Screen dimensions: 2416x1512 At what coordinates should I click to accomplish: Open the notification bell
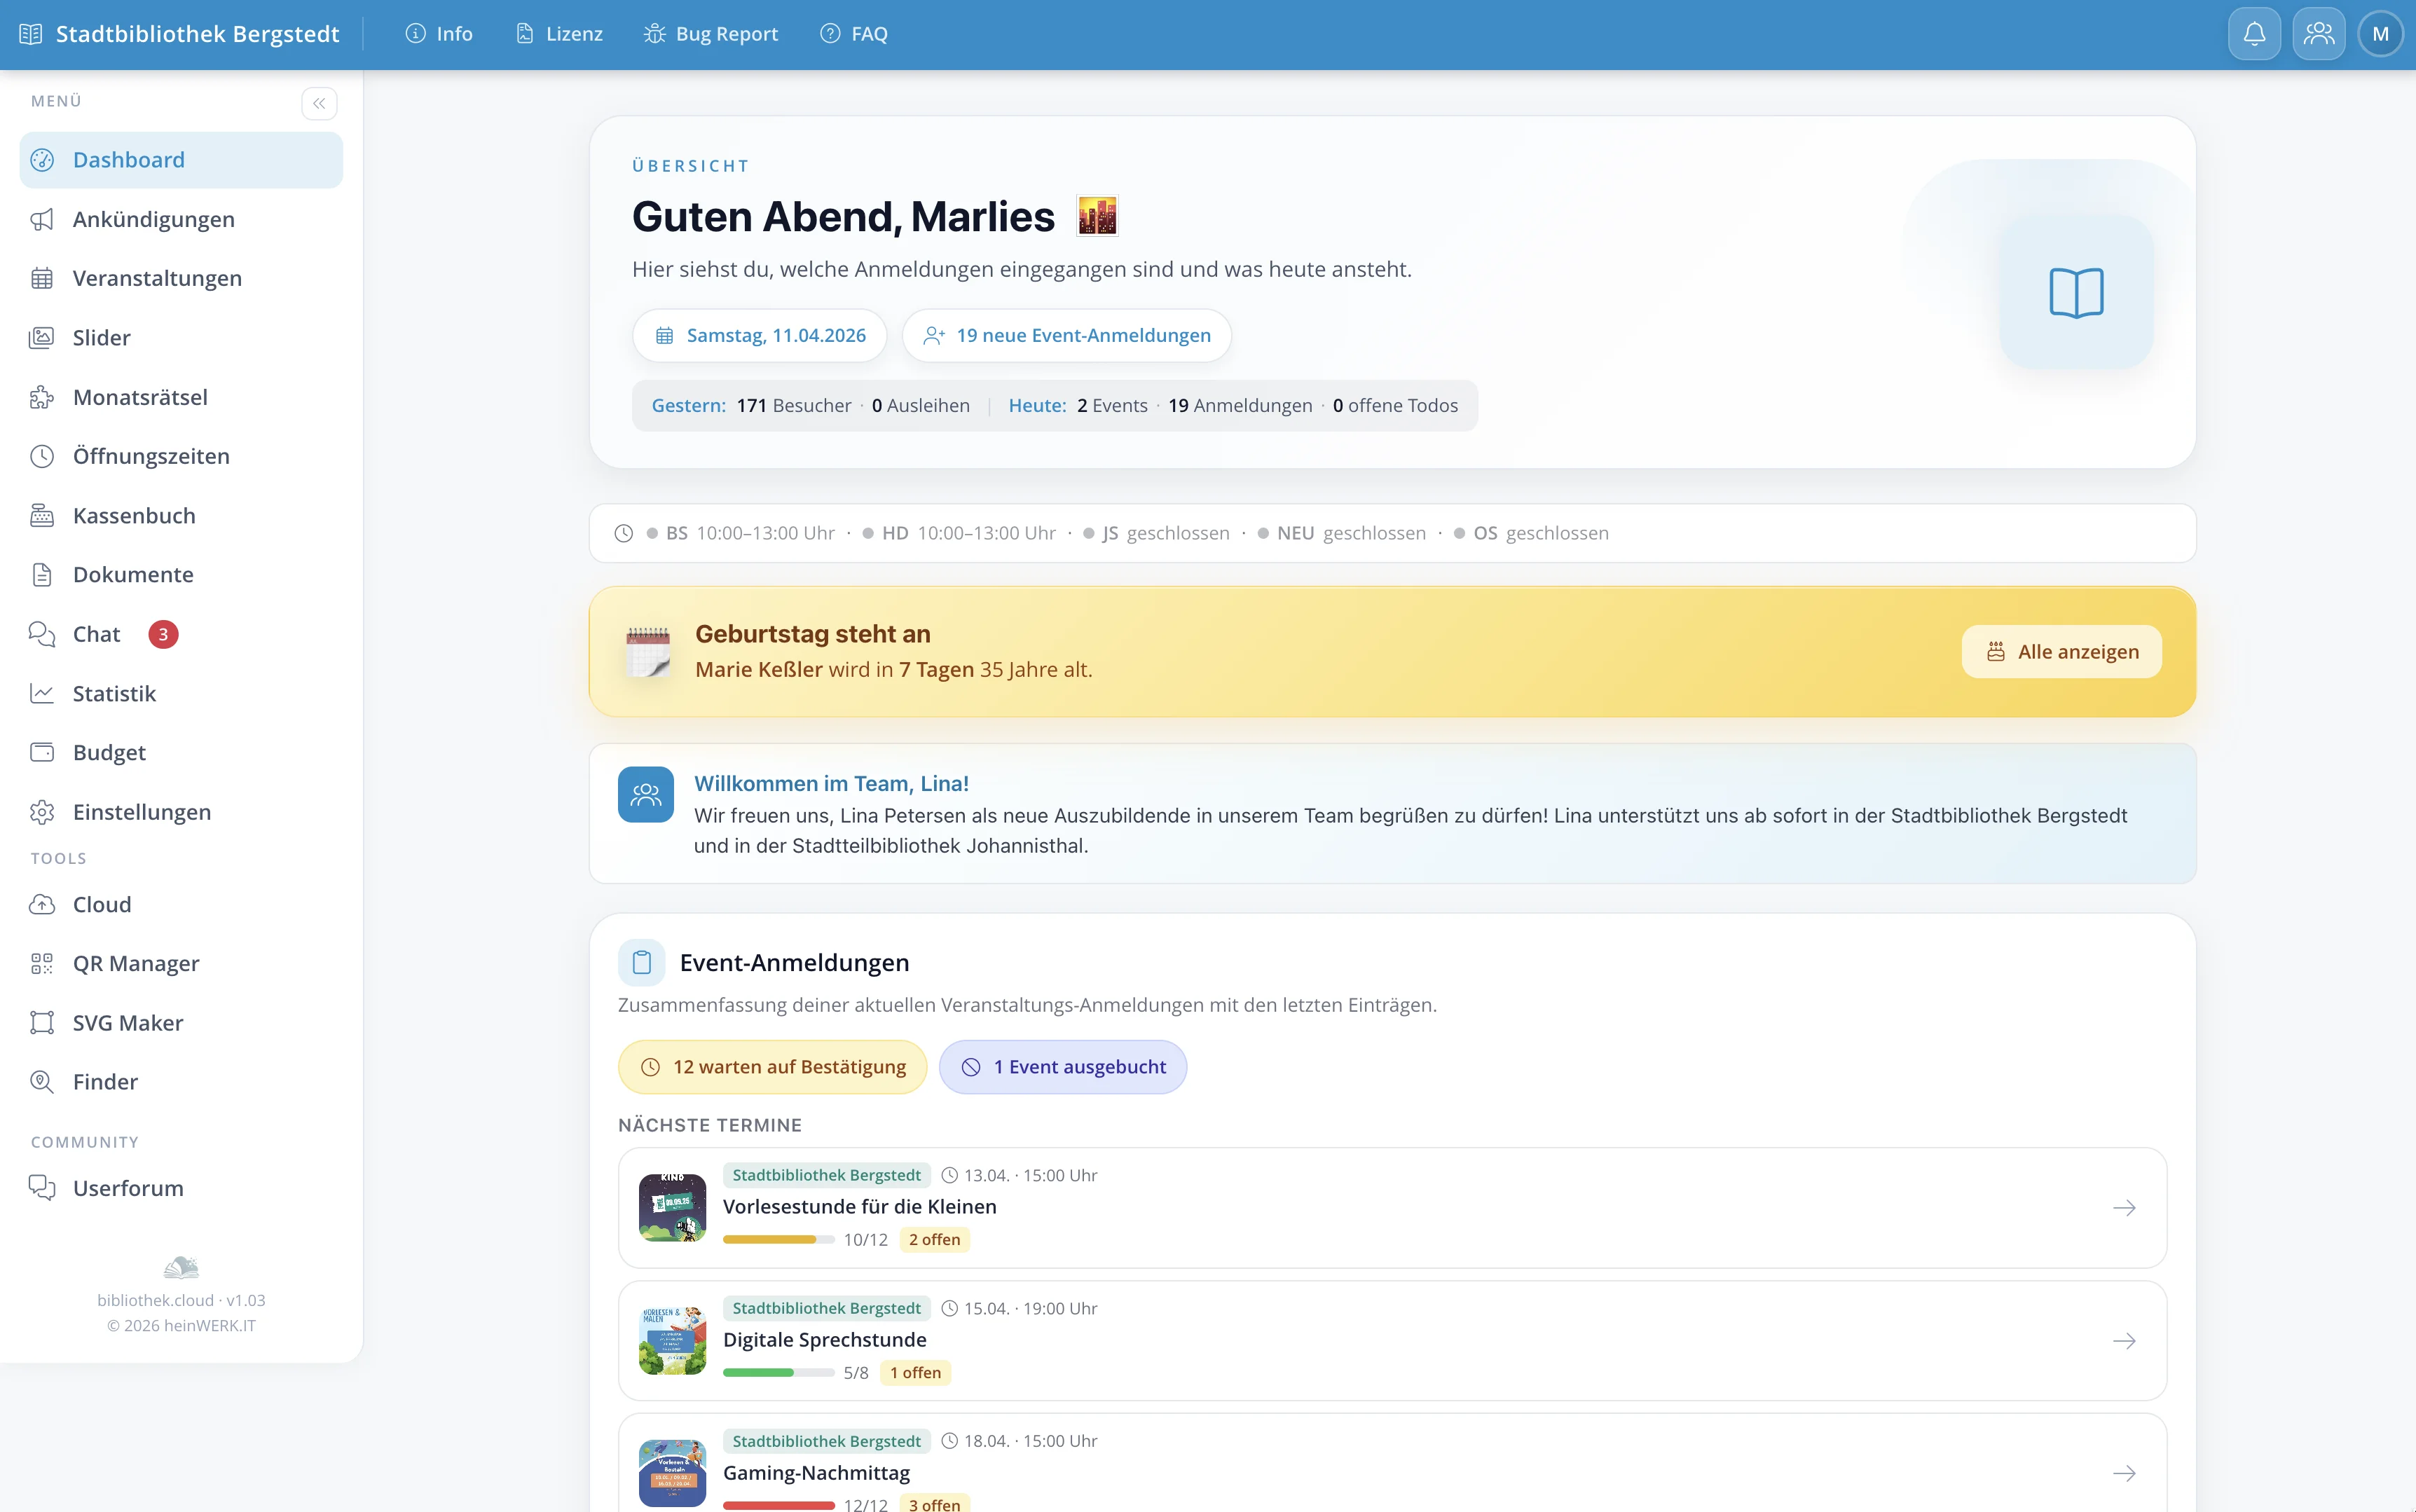click(x=2254, y=33)
